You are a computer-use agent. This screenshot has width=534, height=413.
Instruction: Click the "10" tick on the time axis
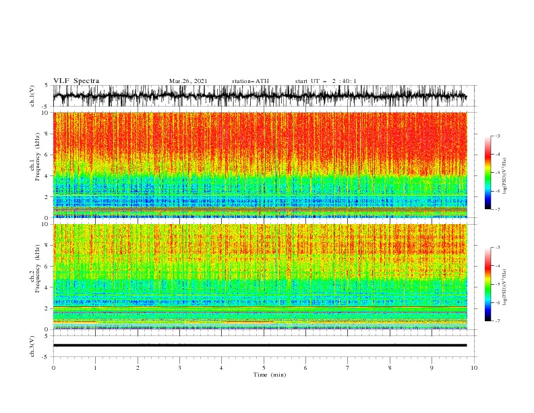point(474,368)
